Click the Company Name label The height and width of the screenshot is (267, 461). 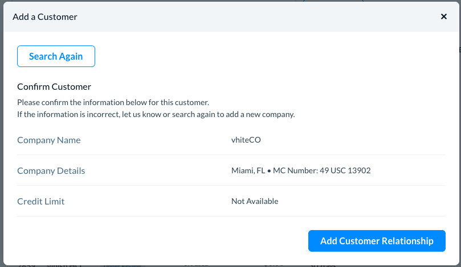click(x=49, y=140)
